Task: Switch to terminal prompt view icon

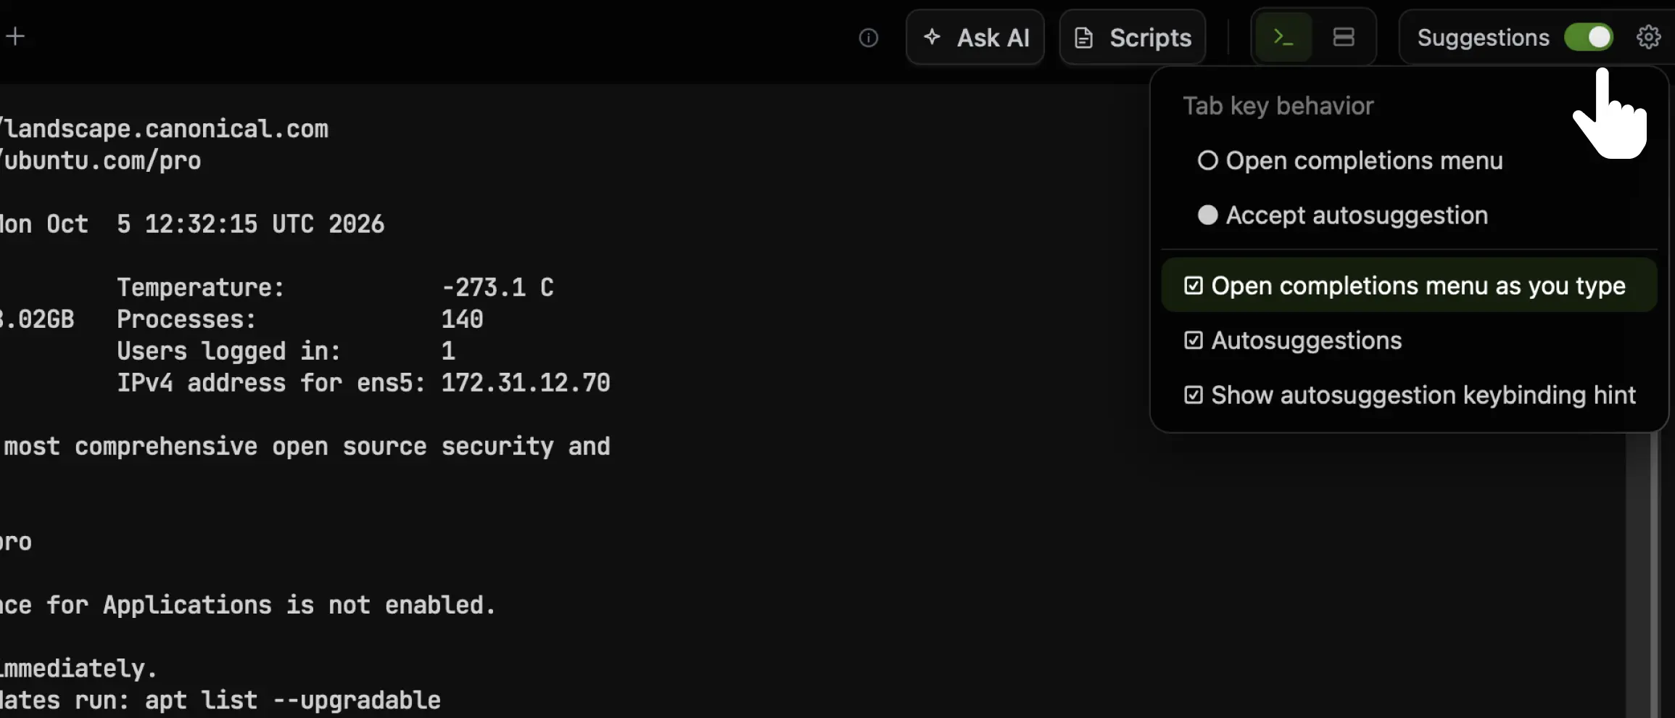Action: click(1283, 37)
